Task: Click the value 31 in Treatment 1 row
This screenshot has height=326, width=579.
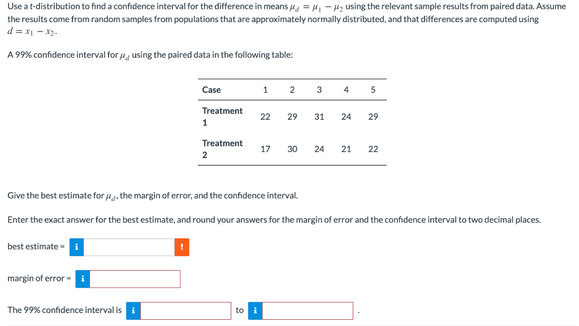Action: pyautogui.click(x=319, y=116)
